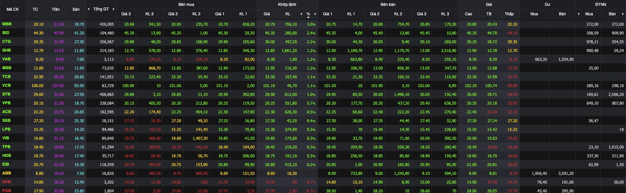The height and width of the screenshot is (193, 626).
Task: Click Giá 3 header under Bên mua
Action: click(126, 14)
